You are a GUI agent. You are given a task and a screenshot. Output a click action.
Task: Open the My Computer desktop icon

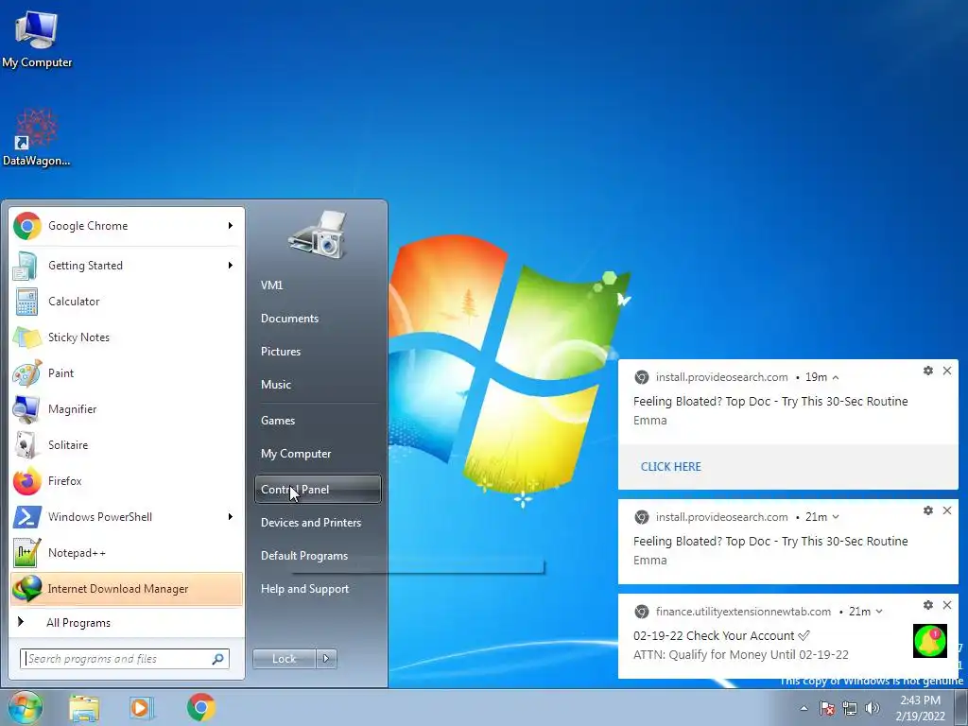[x=37, y=39]
